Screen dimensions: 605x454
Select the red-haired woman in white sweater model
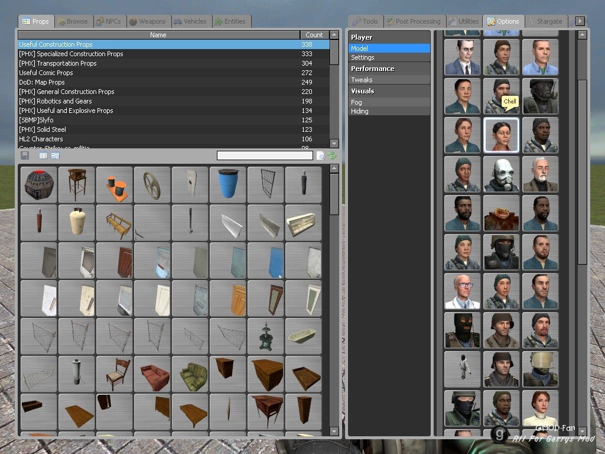tap(540, 408)
